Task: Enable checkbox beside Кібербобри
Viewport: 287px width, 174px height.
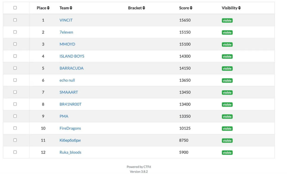Action: tap(15, 140)
